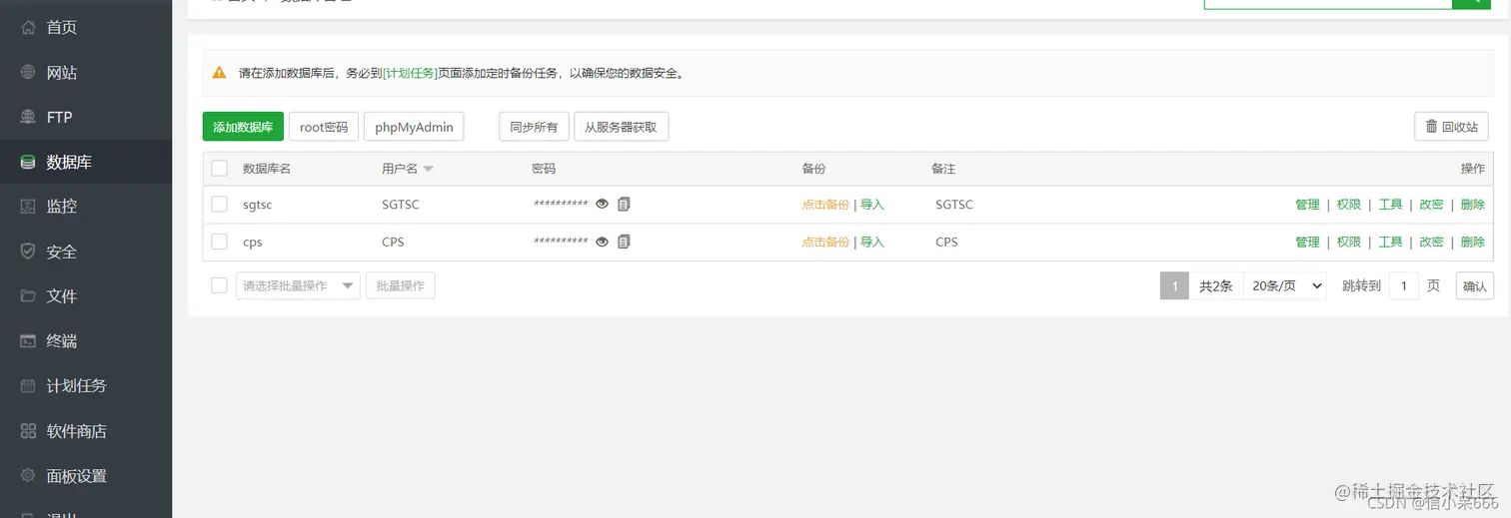The image size is (1511, 518).
Task: Click 改密 for cps database
Action: 1431,242
